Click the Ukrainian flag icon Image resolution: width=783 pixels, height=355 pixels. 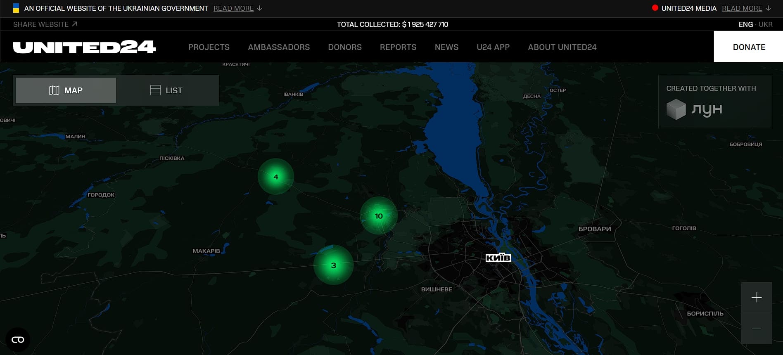(x=16, y=8)
